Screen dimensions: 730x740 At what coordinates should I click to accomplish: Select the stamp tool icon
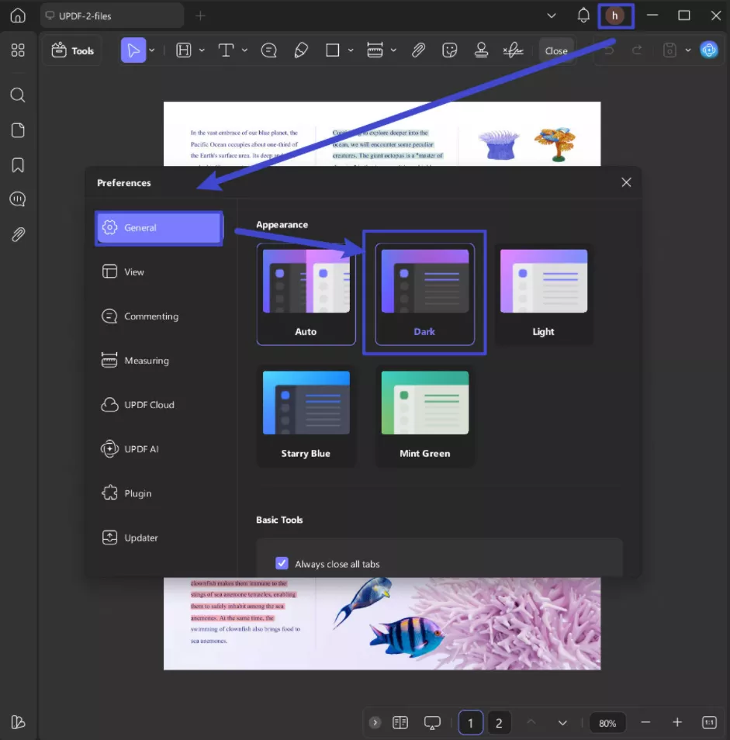coord(481,50)
